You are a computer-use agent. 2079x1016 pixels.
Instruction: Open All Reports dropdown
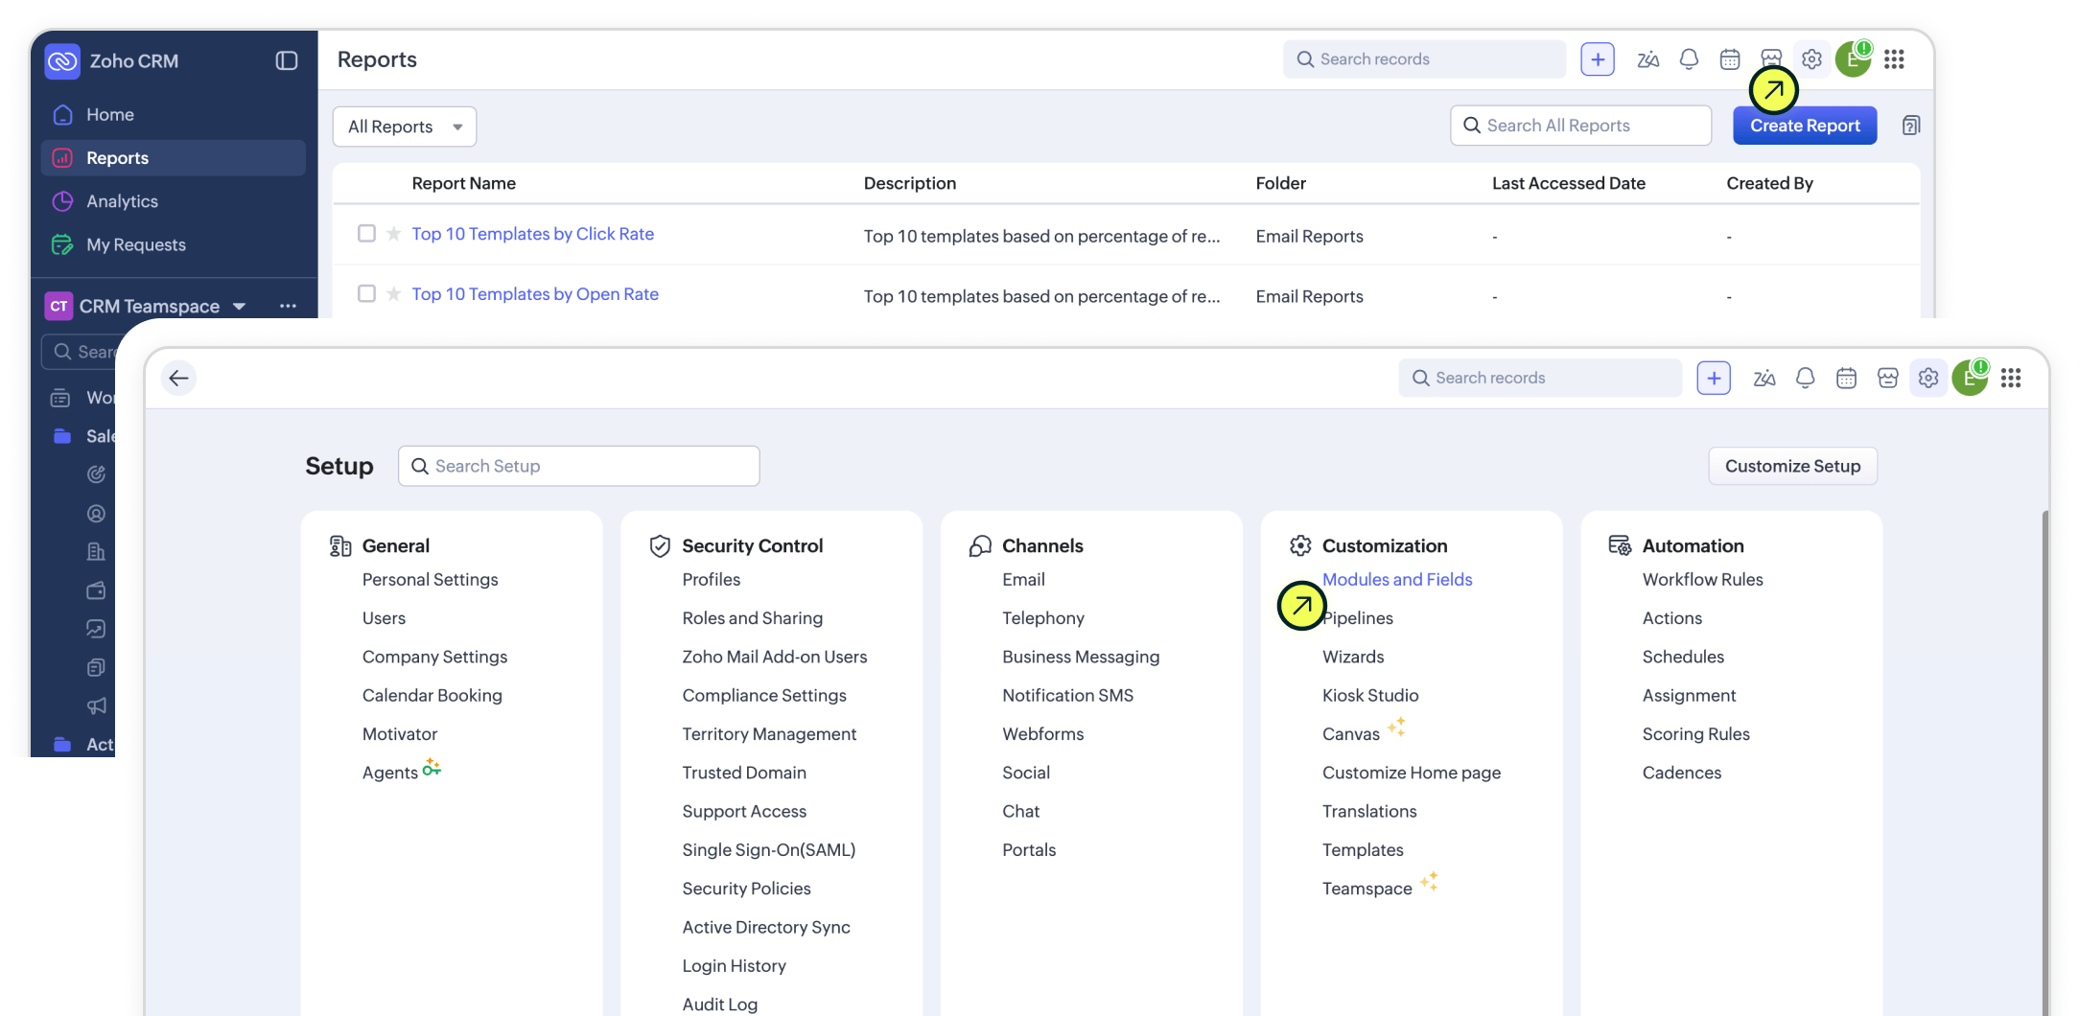click(x=405, y=127)
